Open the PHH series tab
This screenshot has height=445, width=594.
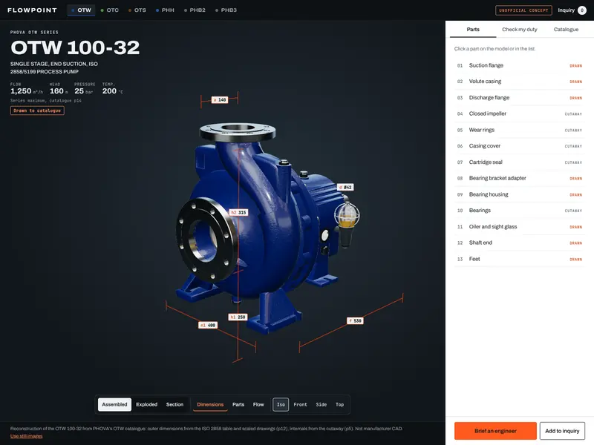pyautogui.click(x=165, y=10)
